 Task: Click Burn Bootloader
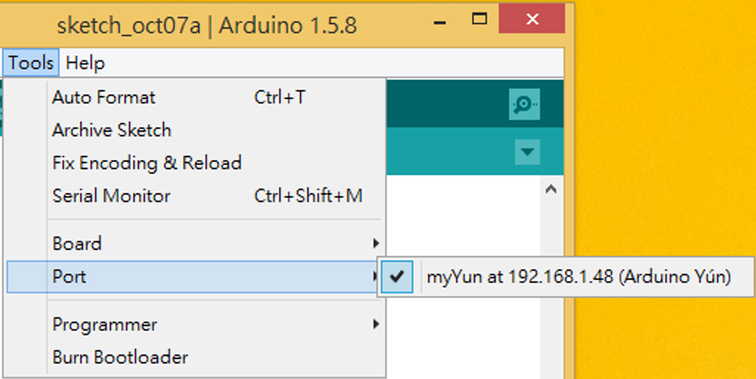tap(120, 357)
